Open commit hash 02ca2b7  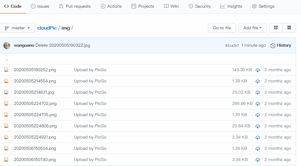click(x=232, y=45)
